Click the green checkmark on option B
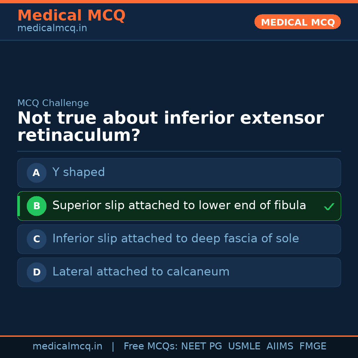Viewport: 358px width, 358px height. (329, 207)
